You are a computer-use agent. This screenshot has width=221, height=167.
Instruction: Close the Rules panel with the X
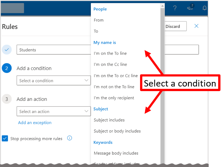196,26
